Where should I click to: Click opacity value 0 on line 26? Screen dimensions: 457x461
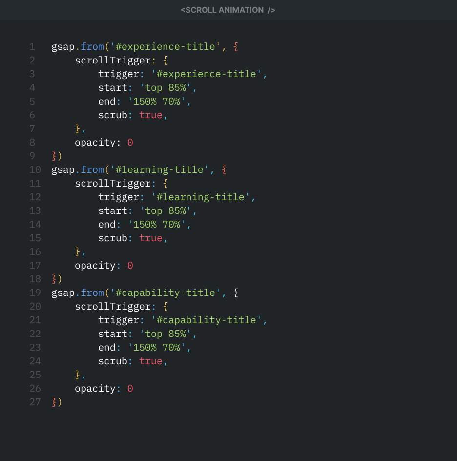point(130,389)
